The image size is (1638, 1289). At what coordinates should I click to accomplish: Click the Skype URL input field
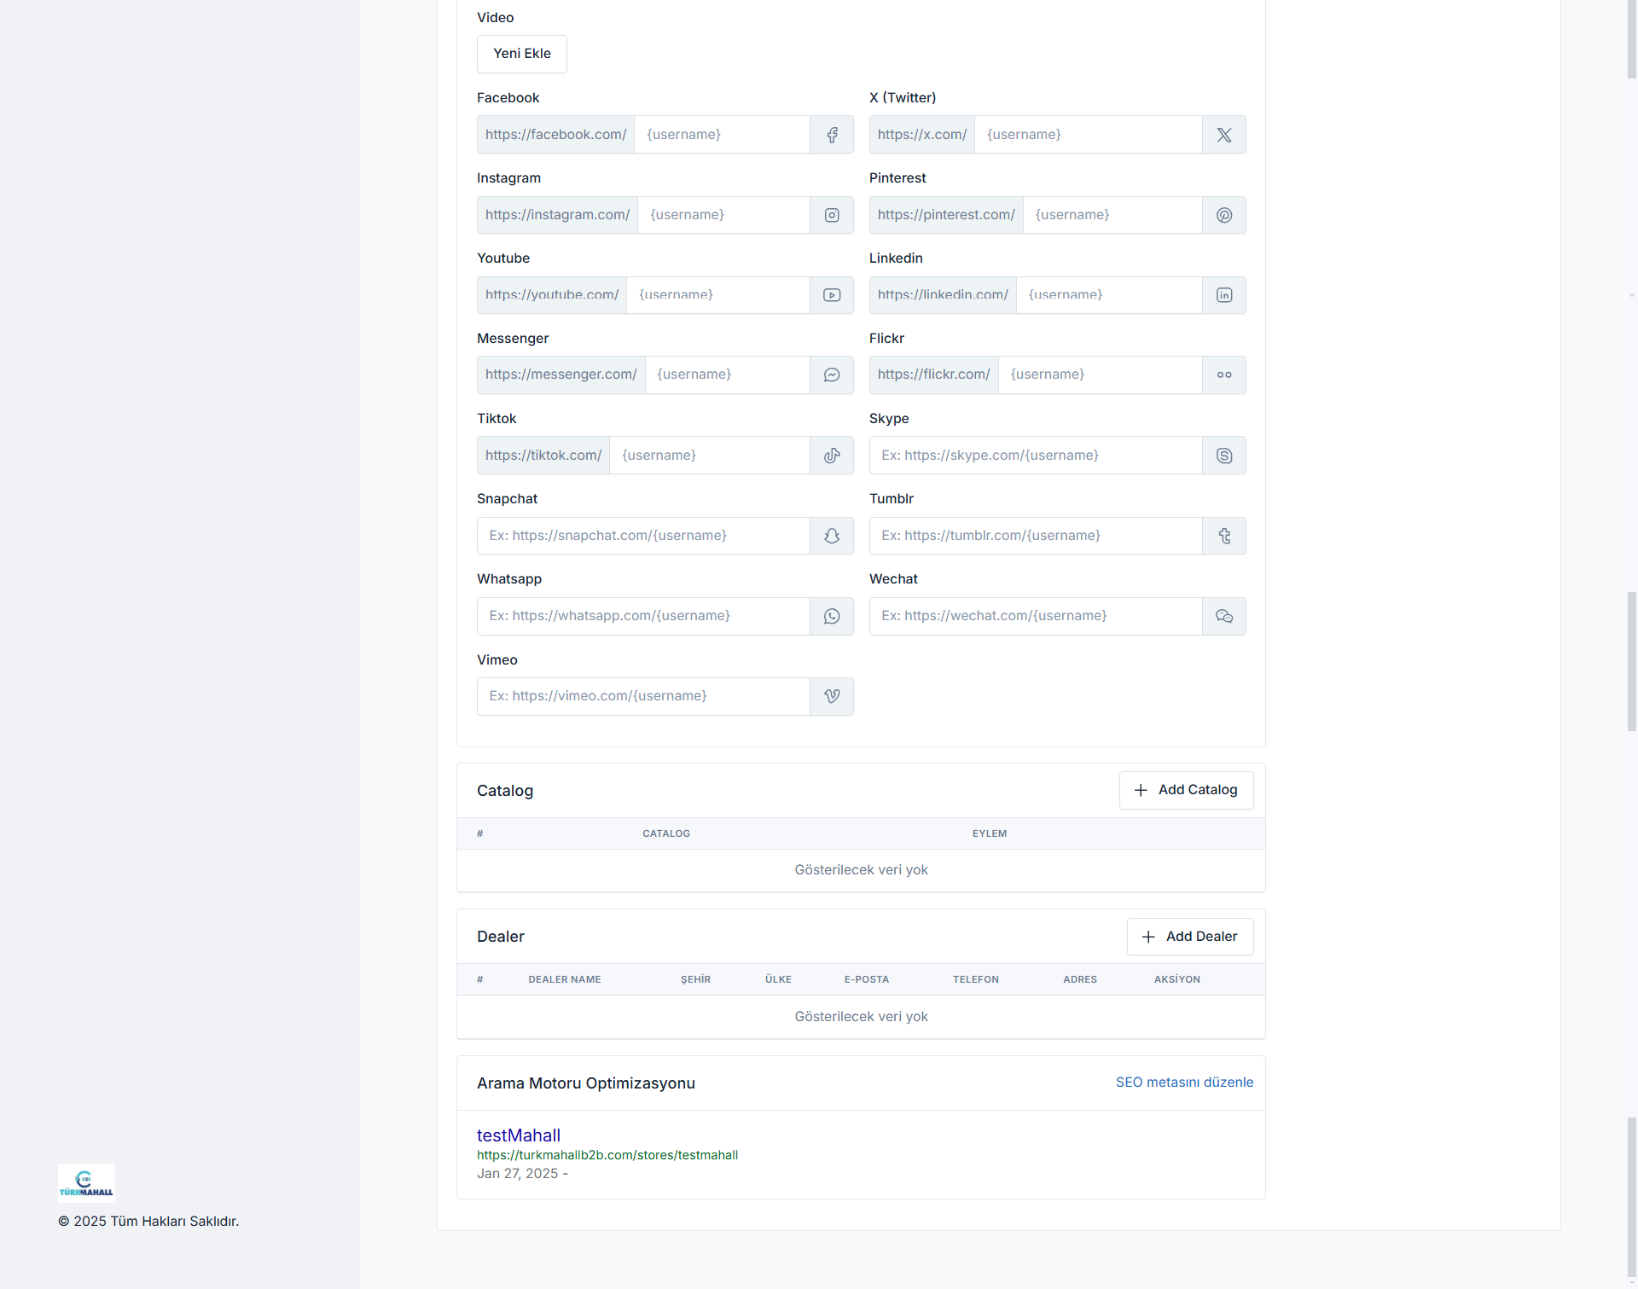1036,456
